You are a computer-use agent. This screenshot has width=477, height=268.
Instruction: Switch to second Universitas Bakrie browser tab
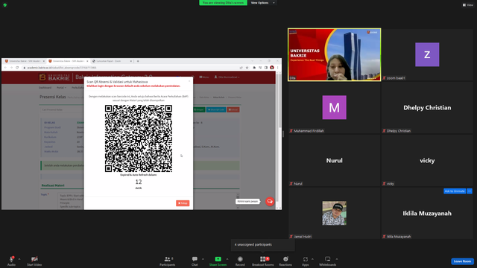[x=68, y=61]
